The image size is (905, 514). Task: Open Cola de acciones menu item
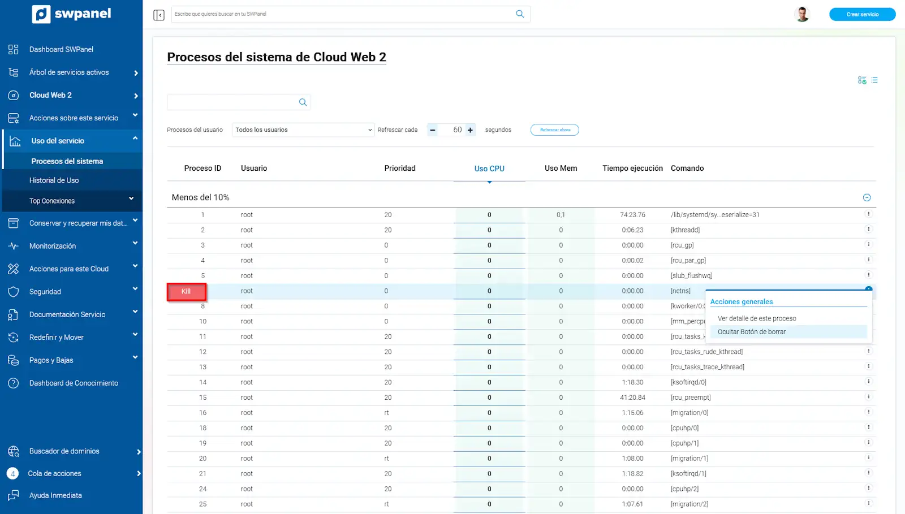[54, 473]
